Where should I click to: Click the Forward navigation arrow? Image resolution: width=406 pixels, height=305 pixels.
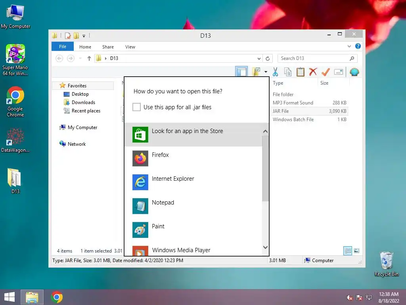tap(71, 58)
